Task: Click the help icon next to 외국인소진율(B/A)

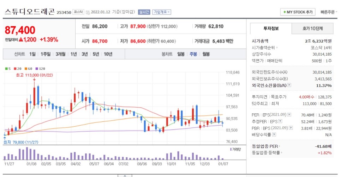Action: coord(289,85)
